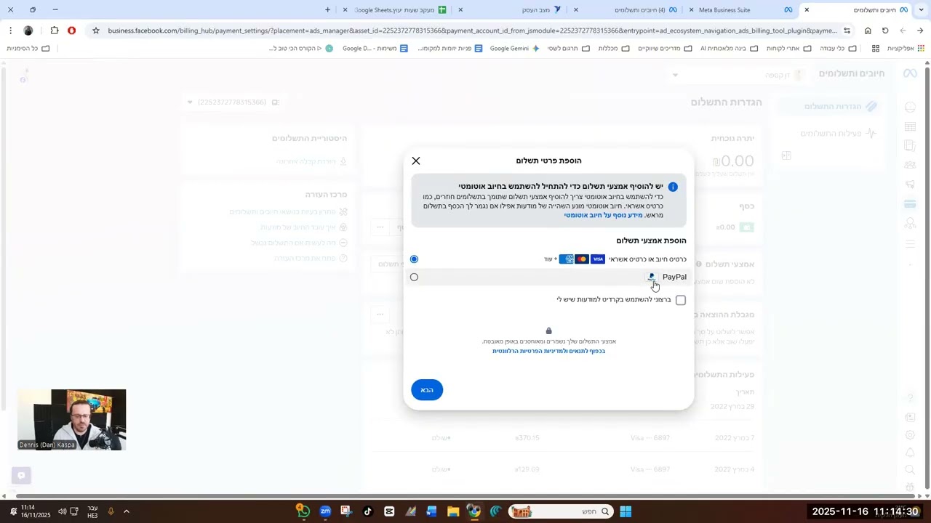Click the address bar URL
This screenshot has width=931, height=523.
pos(473,31)
